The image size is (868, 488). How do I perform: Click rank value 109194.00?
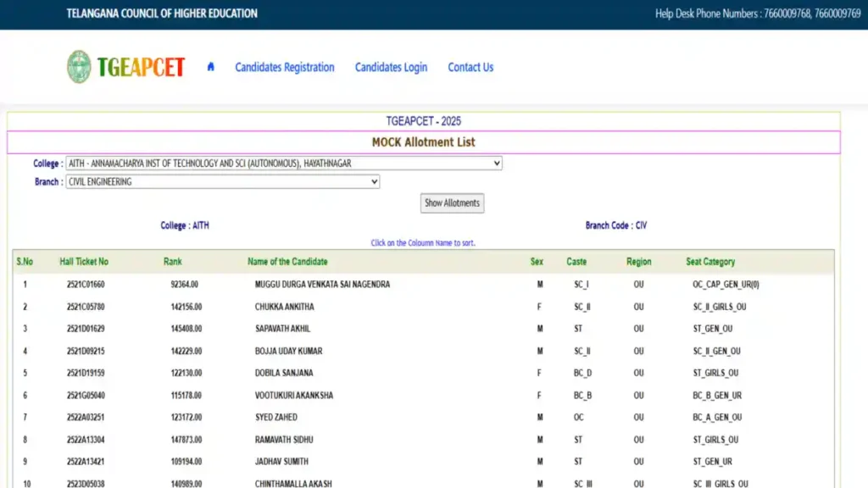186,462
